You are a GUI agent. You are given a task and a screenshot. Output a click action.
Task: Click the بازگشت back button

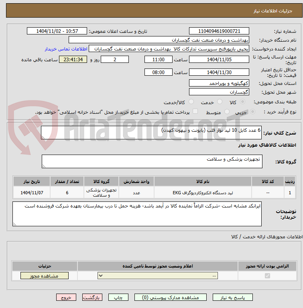[x=92, y=298]
